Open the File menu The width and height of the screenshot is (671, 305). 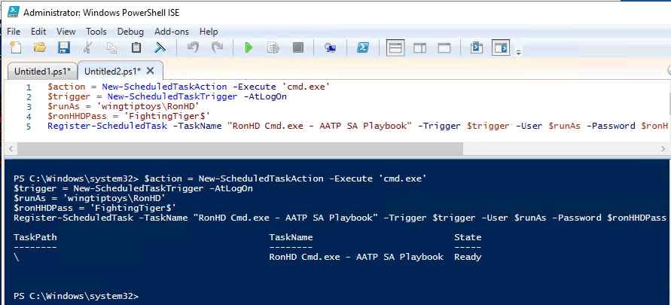tap(14, 32)
